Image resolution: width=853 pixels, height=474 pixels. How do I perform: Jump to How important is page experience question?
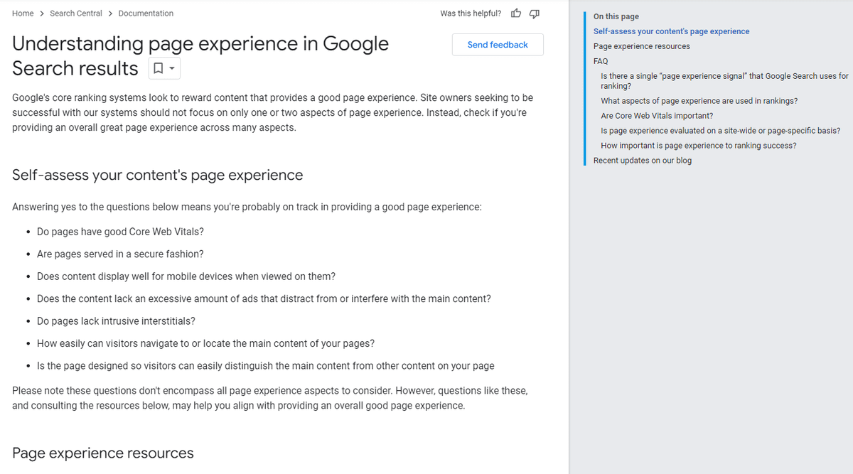(698, 146)
